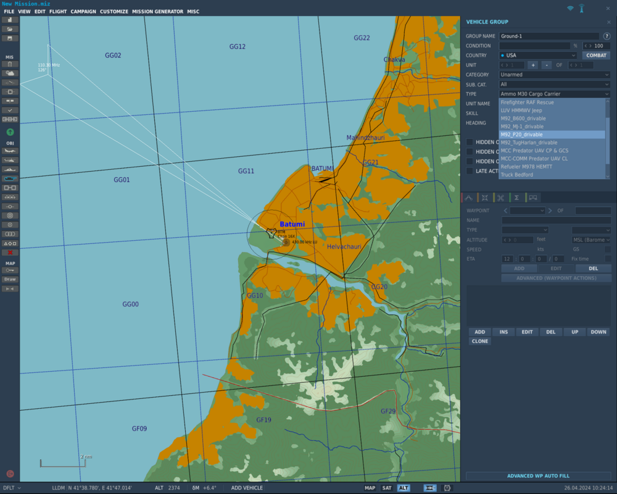Click the red X delete tool
The width and height of the screenshot is (617, 494).
pyautogui.click(x=10, y=253)
